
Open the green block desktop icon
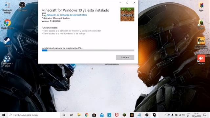[x=201, y=24]
